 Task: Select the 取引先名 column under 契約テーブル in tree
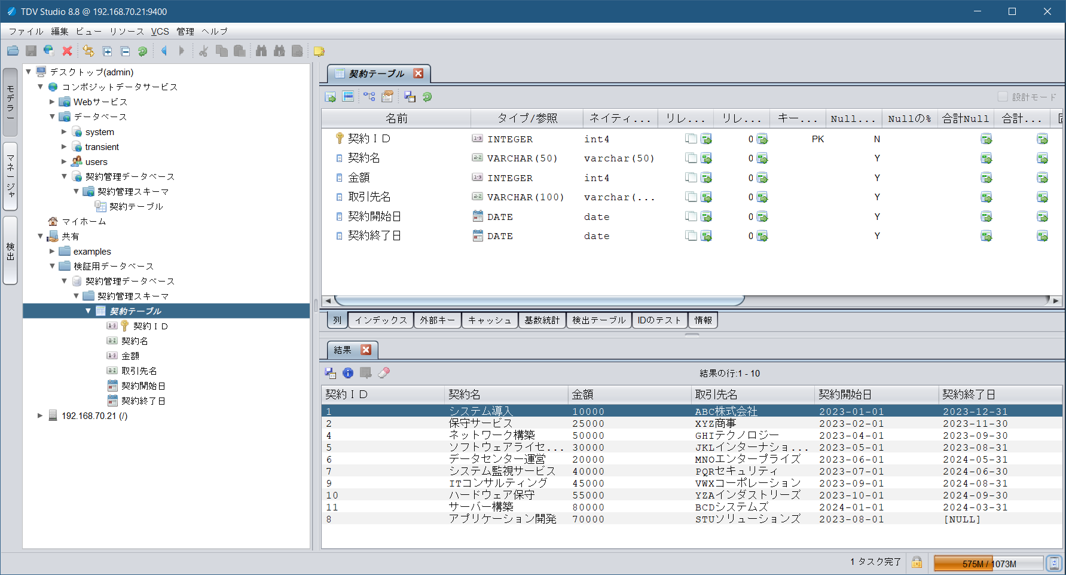point(139,371)
